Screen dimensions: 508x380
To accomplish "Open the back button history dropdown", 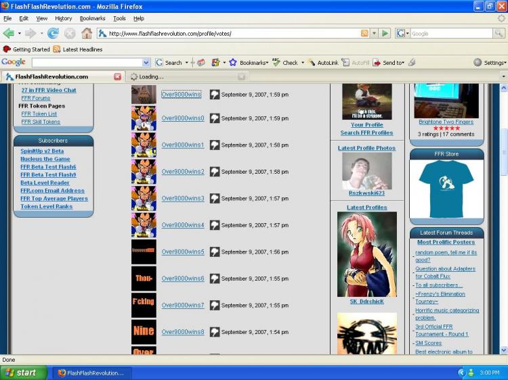I will [19, 33].
